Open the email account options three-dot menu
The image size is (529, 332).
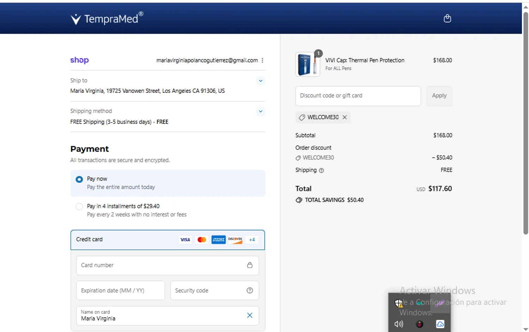(x=262, y=60)
